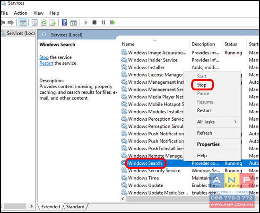The height and width of the screenshot is (213, 260).
Task: Select the Windows Mobile Hotspot Service row
Action: pos(152,104)
